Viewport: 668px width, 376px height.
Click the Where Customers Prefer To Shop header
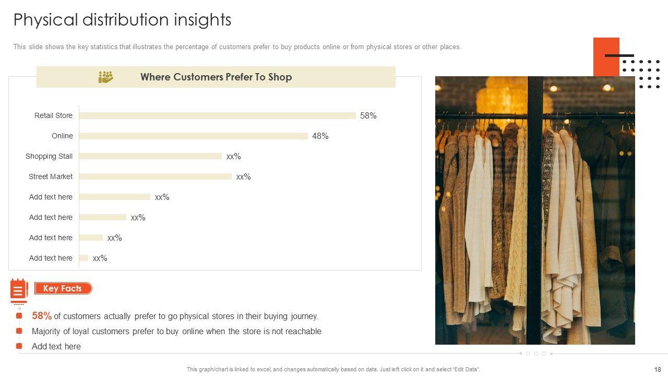[x=216, y=77]
